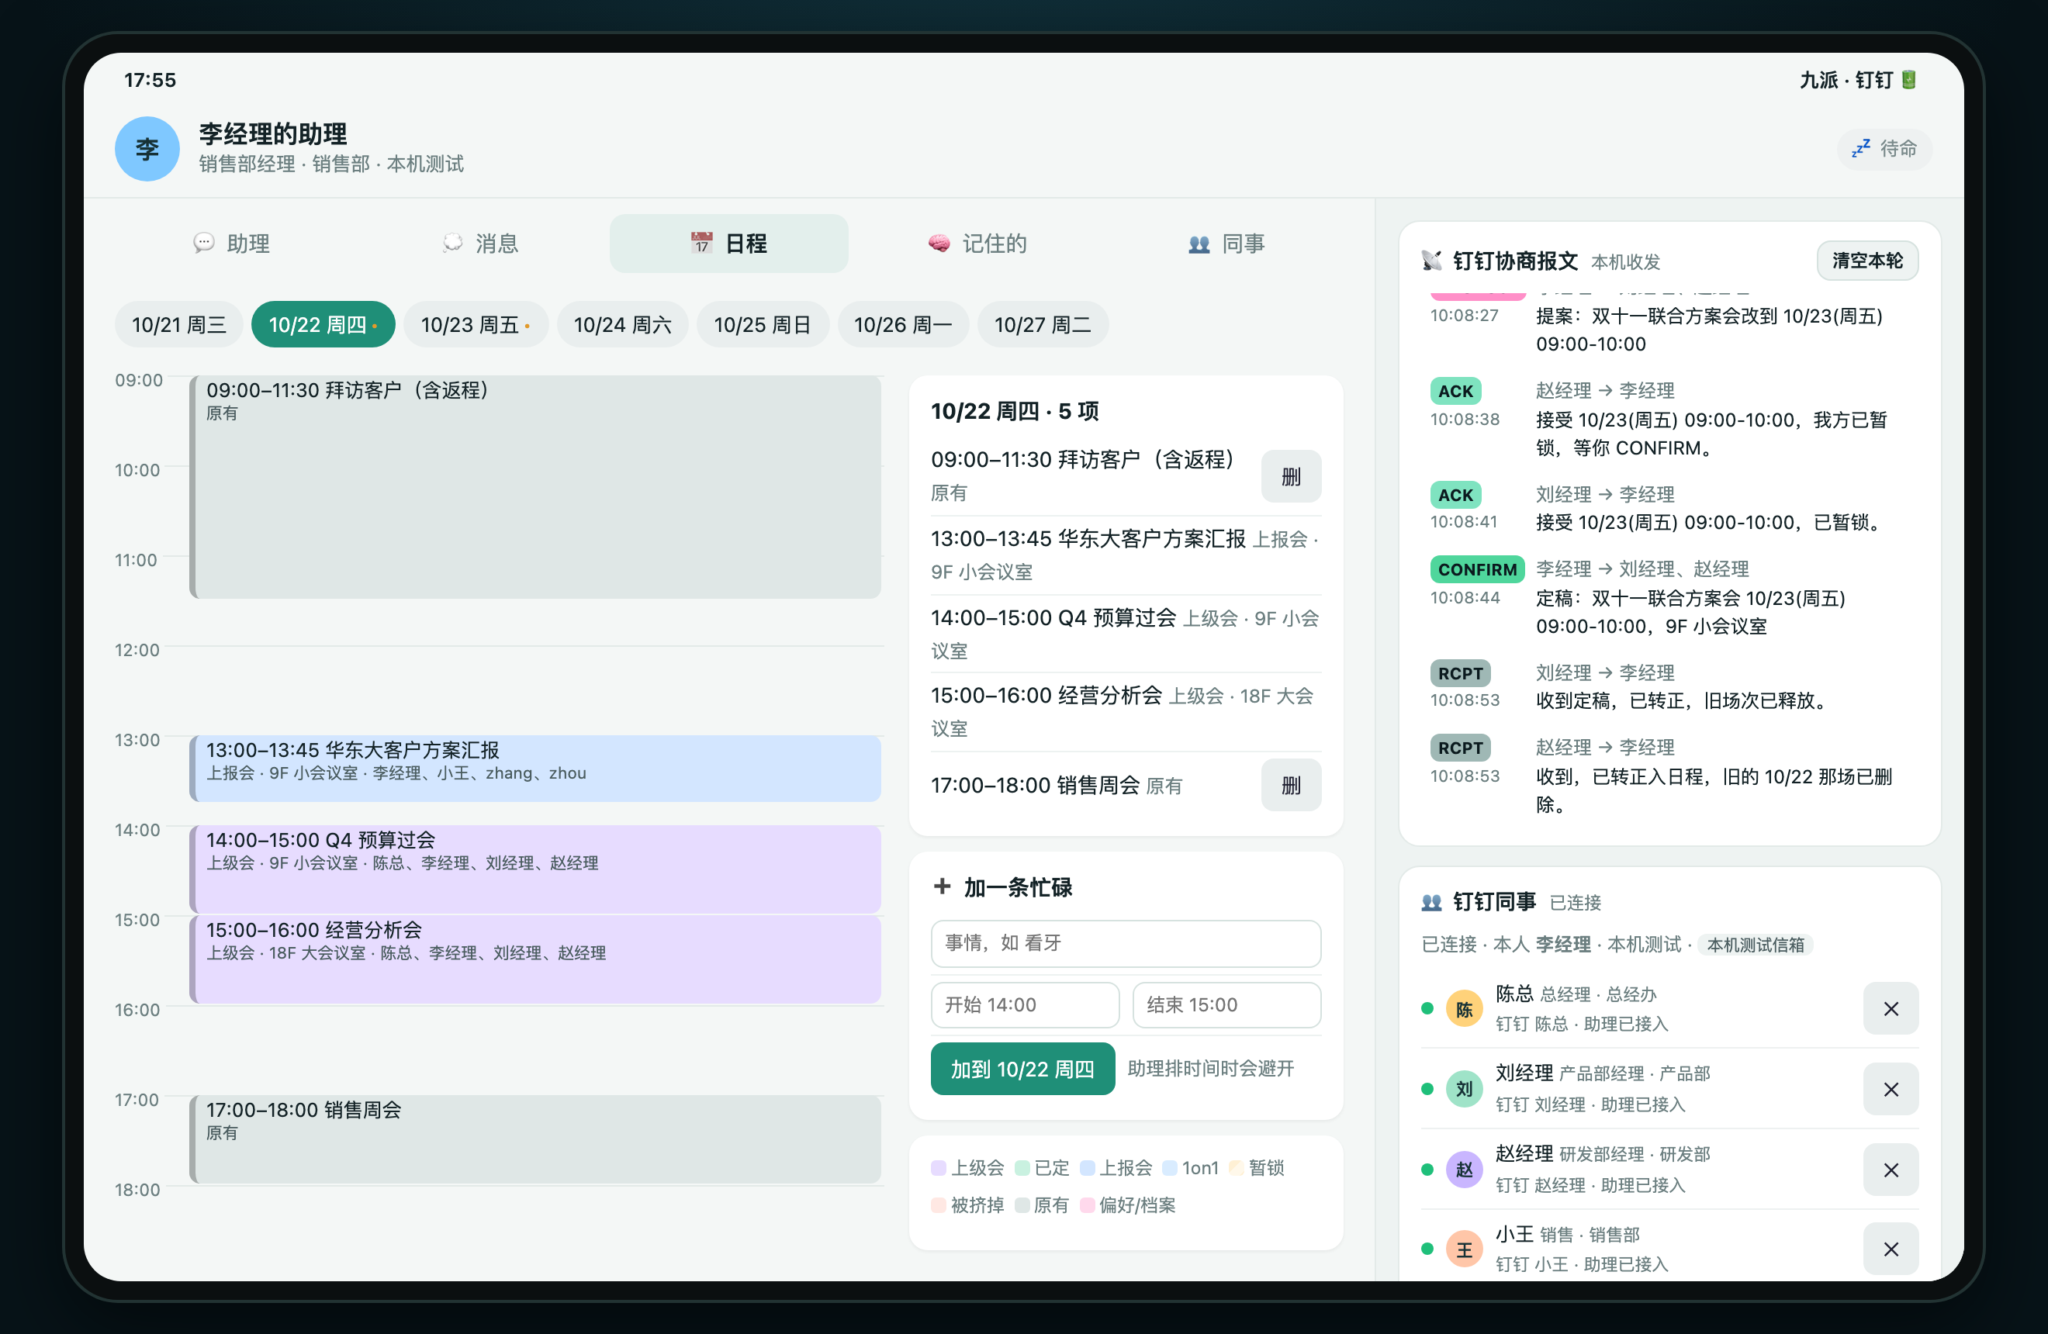Remove colleague 小王 with X

[x=1891, y=1249]
